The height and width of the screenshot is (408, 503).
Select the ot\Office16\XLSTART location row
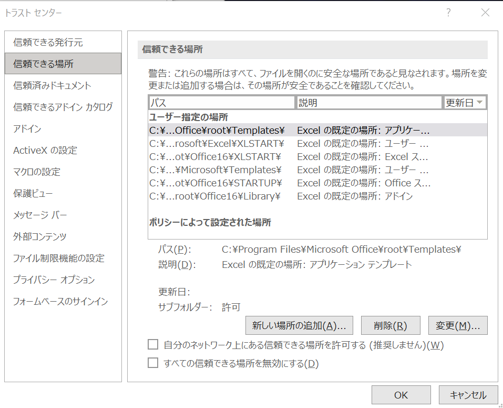click(317, 156)
